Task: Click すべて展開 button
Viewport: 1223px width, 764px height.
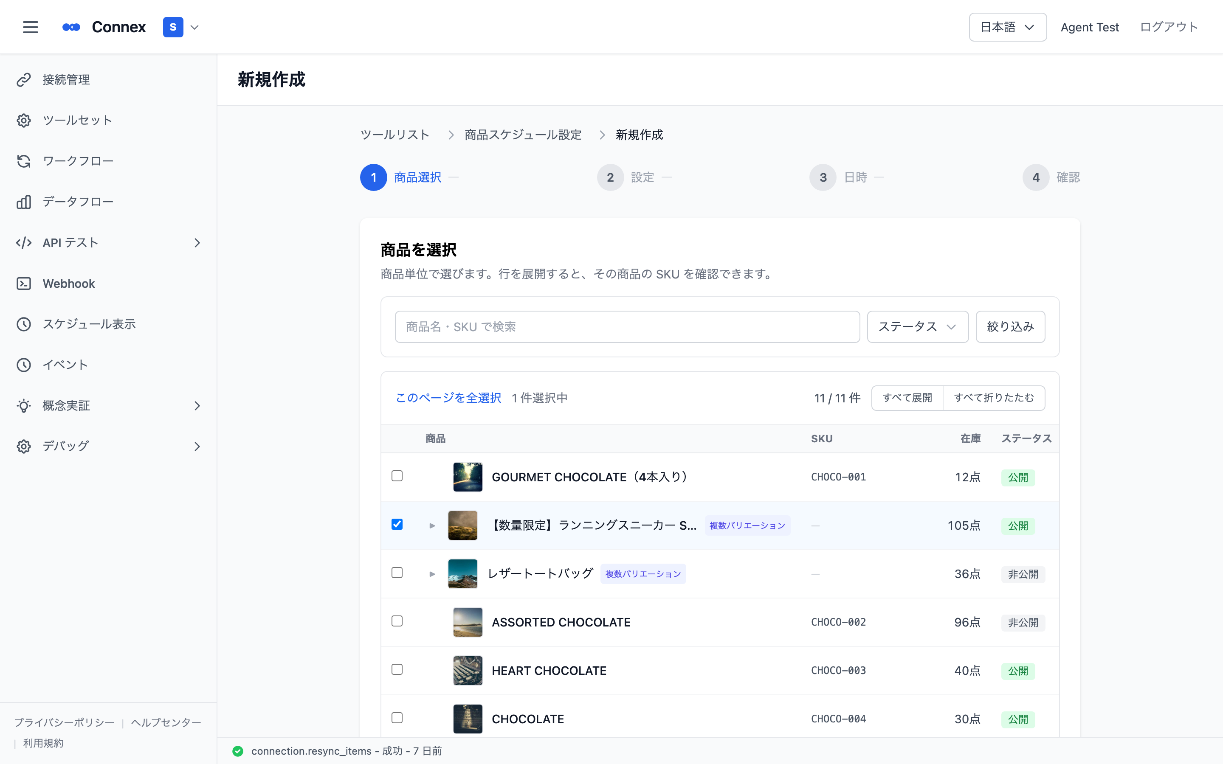Action: [x=907, y=398]
